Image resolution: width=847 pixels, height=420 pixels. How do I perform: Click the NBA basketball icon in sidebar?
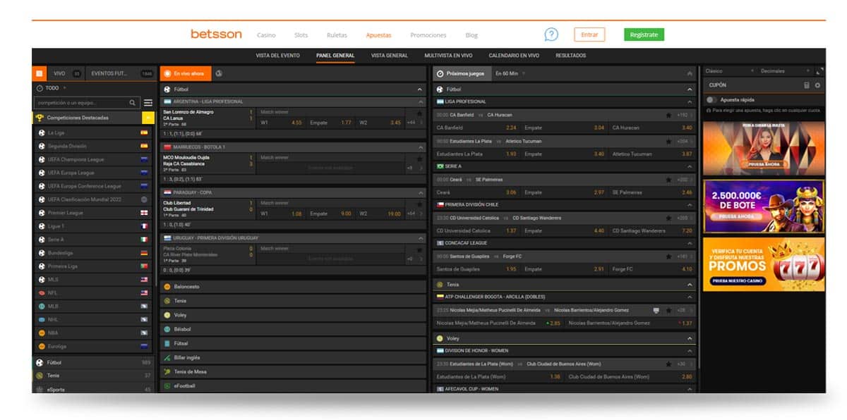(x=42, y=333)
